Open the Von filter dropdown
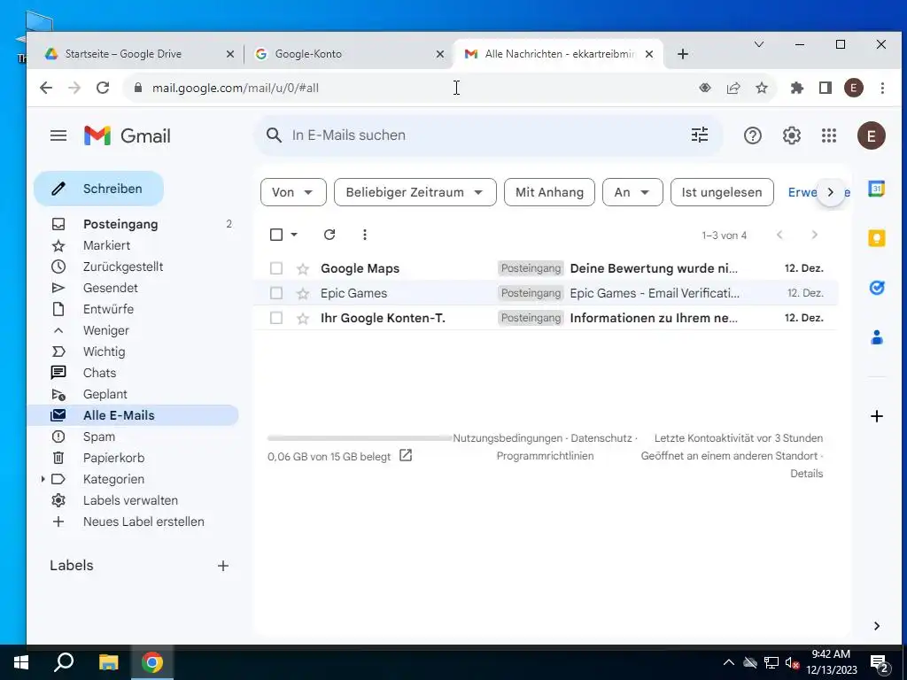 pos(293,192)
